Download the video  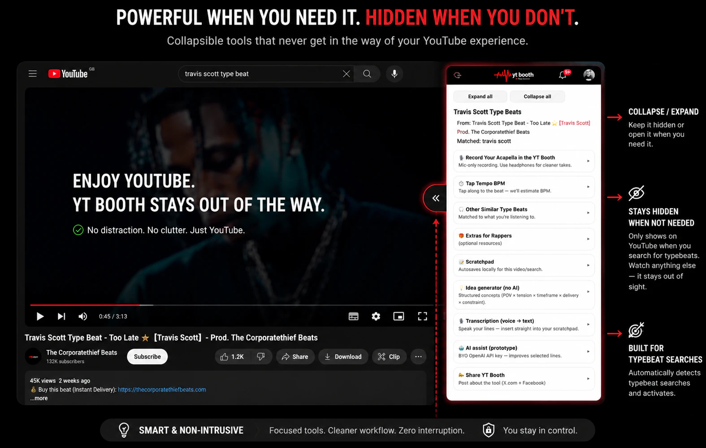click(x=343, y=357)
